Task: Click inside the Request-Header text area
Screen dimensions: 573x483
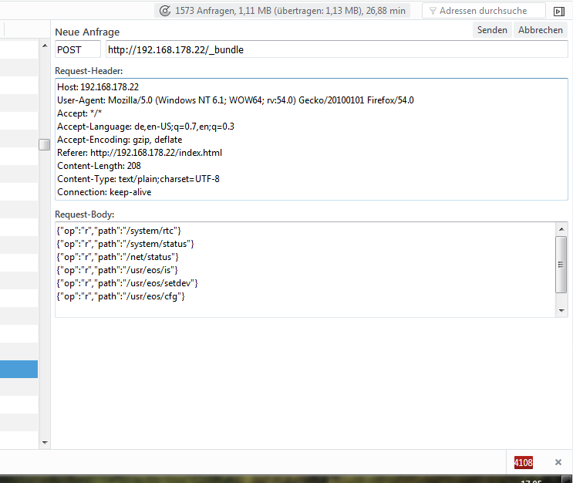Action: (x=312, y=140)
